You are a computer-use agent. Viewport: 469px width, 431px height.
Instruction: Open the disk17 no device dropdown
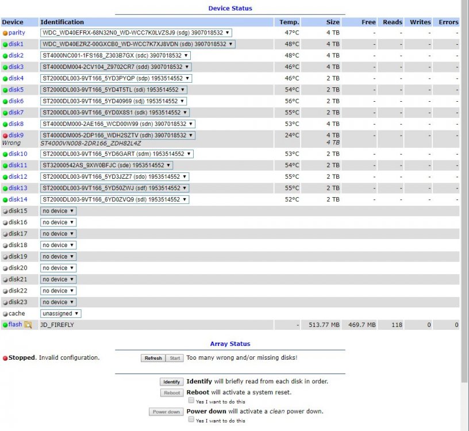tap(58, 233)
